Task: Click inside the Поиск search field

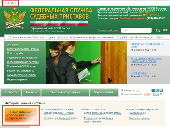Action: [136, 30]
